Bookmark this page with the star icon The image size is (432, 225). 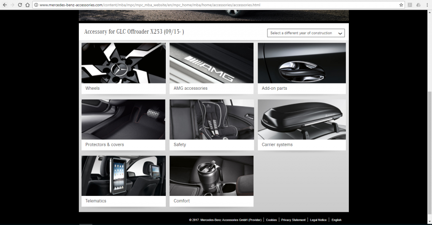[401, 5]
